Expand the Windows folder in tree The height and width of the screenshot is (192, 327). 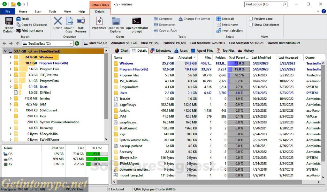(11, 57)
